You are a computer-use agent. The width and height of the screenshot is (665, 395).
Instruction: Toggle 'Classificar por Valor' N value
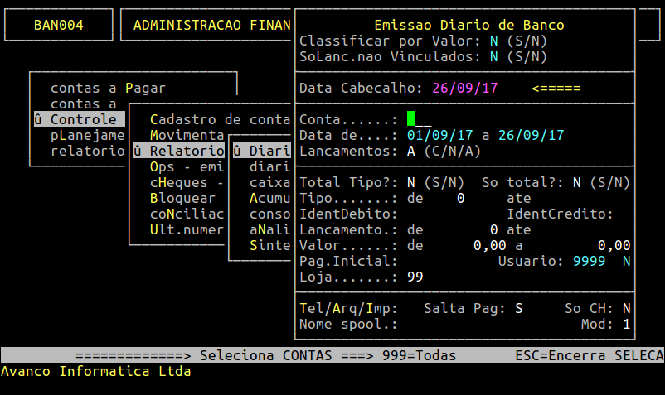[494, 41]
